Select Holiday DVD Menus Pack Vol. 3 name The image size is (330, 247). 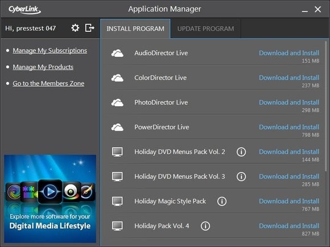pyautogui.click(x=180, y=177)
